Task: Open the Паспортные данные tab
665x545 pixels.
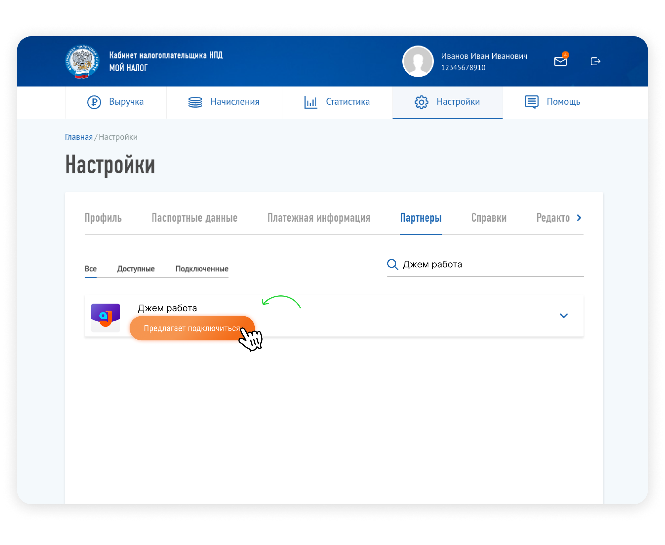Action: point(194,218)
